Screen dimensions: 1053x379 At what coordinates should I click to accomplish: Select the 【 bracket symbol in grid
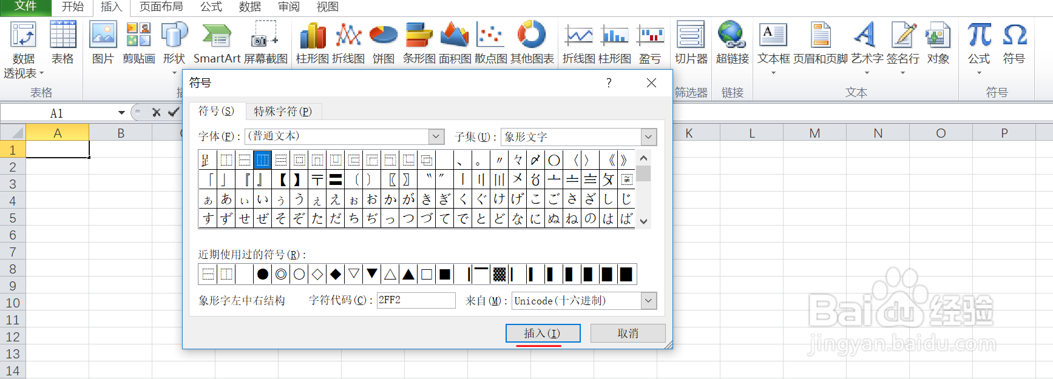point(281,179)
